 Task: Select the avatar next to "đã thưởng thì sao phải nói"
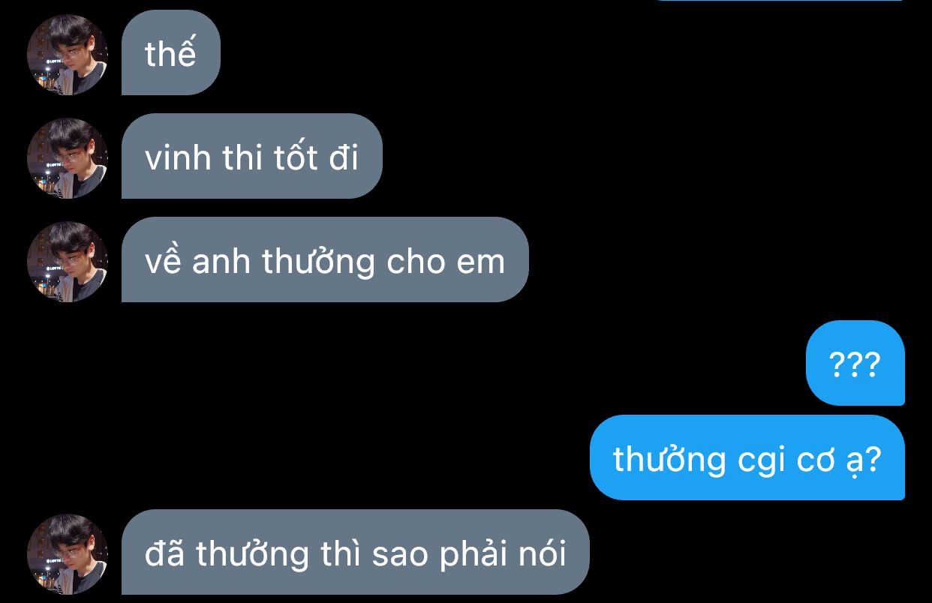[x=68, y=554]
